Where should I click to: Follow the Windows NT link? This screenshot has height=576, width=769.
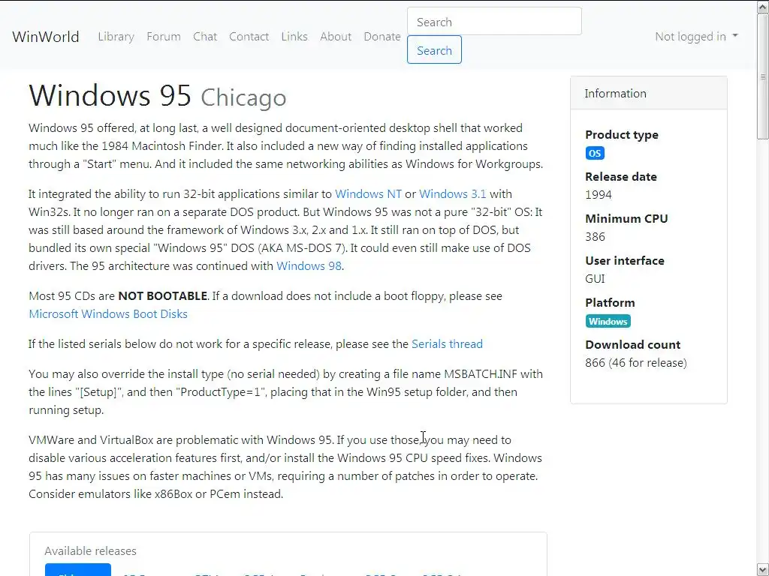pyautogui.click(x=368, y=194)
